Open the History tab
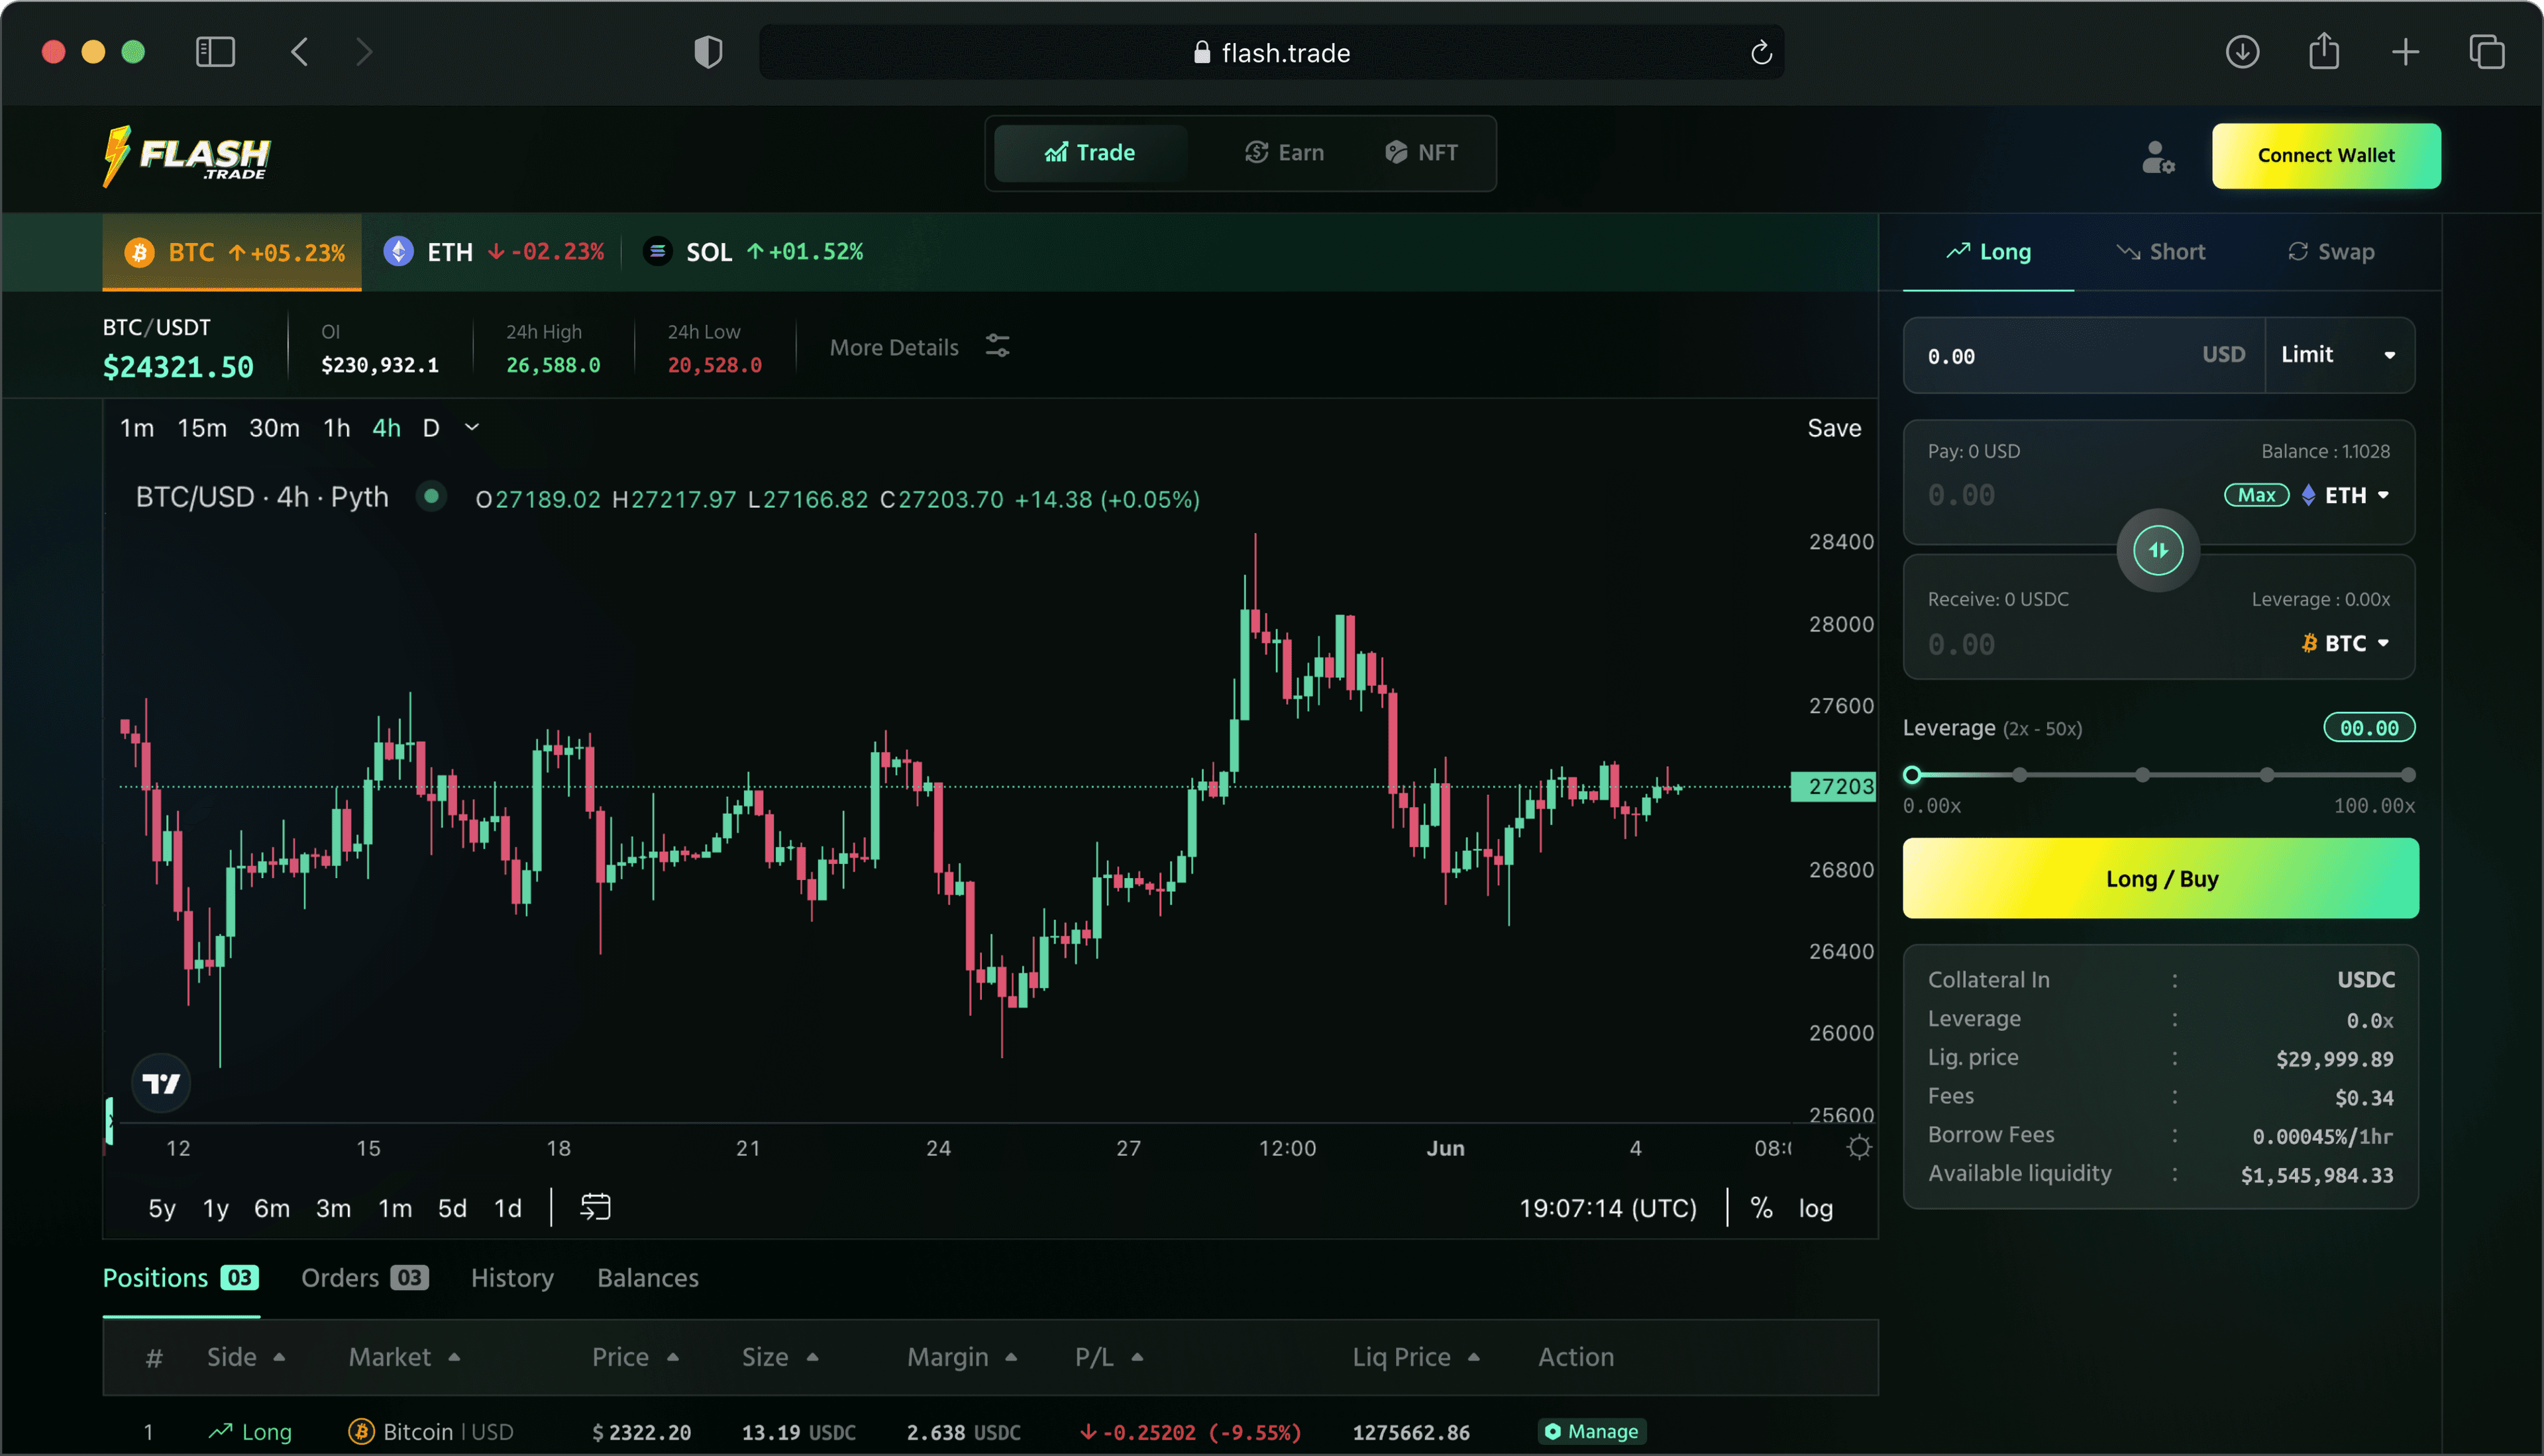The width and height of the screenshot is (2544, 1456). 512,1278
